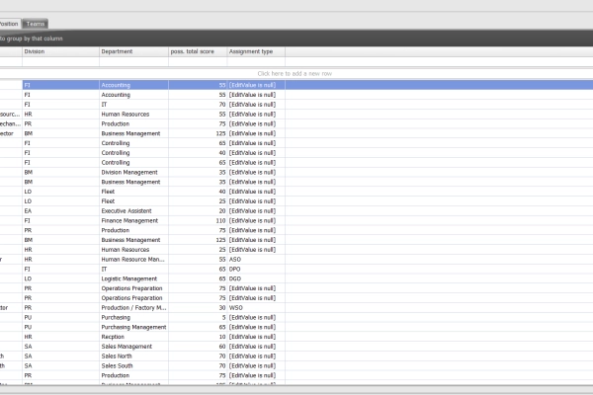Focus the filter cell under poss. total score
The width and height of the screenshot is (593, 395).
(198, 61)
